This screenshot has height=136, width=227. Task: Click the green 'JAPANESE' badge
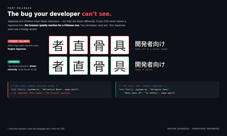(x=14, y=62)
